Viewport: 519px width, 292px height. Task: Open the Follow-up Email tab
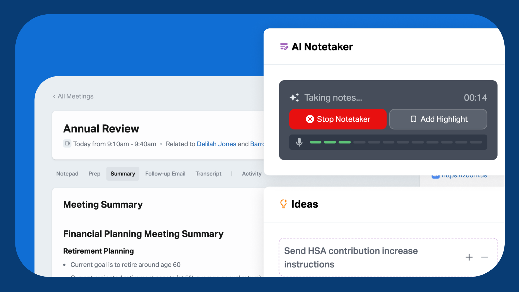[x=165, y=174]
